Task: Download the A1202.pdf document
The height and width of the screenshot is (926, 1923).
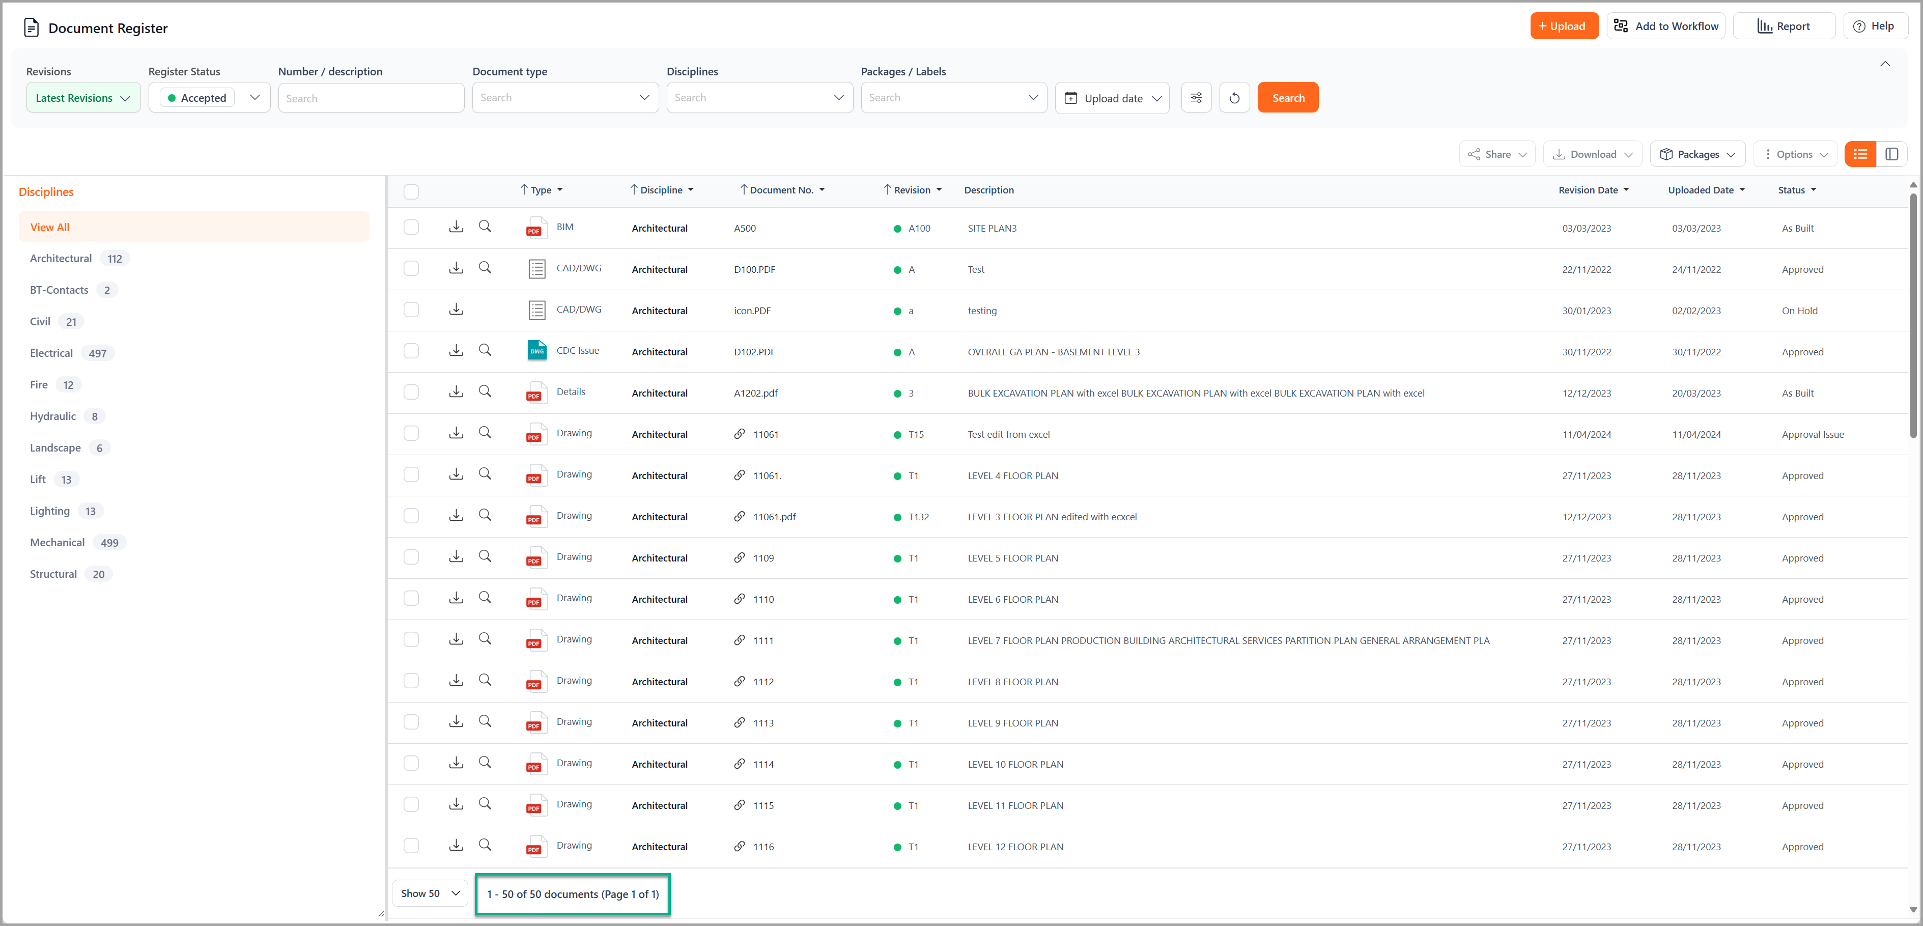Action: (456, 391)
